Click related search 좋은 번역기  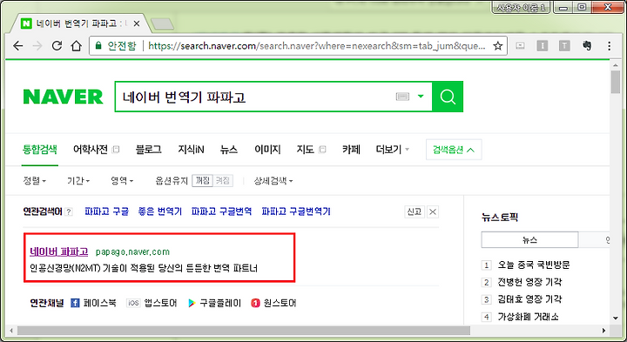(x=160, y=211)
